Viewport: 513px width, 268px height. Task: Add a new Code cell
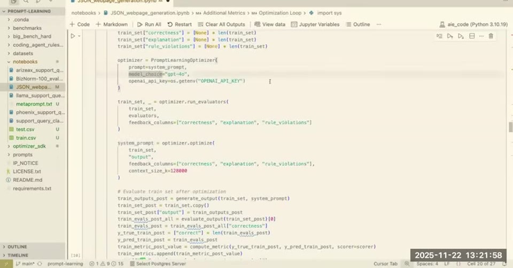click(80, 25)
